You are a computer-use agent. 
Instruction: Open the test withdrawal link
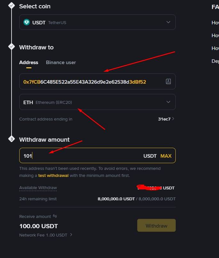tap(53, 175)
